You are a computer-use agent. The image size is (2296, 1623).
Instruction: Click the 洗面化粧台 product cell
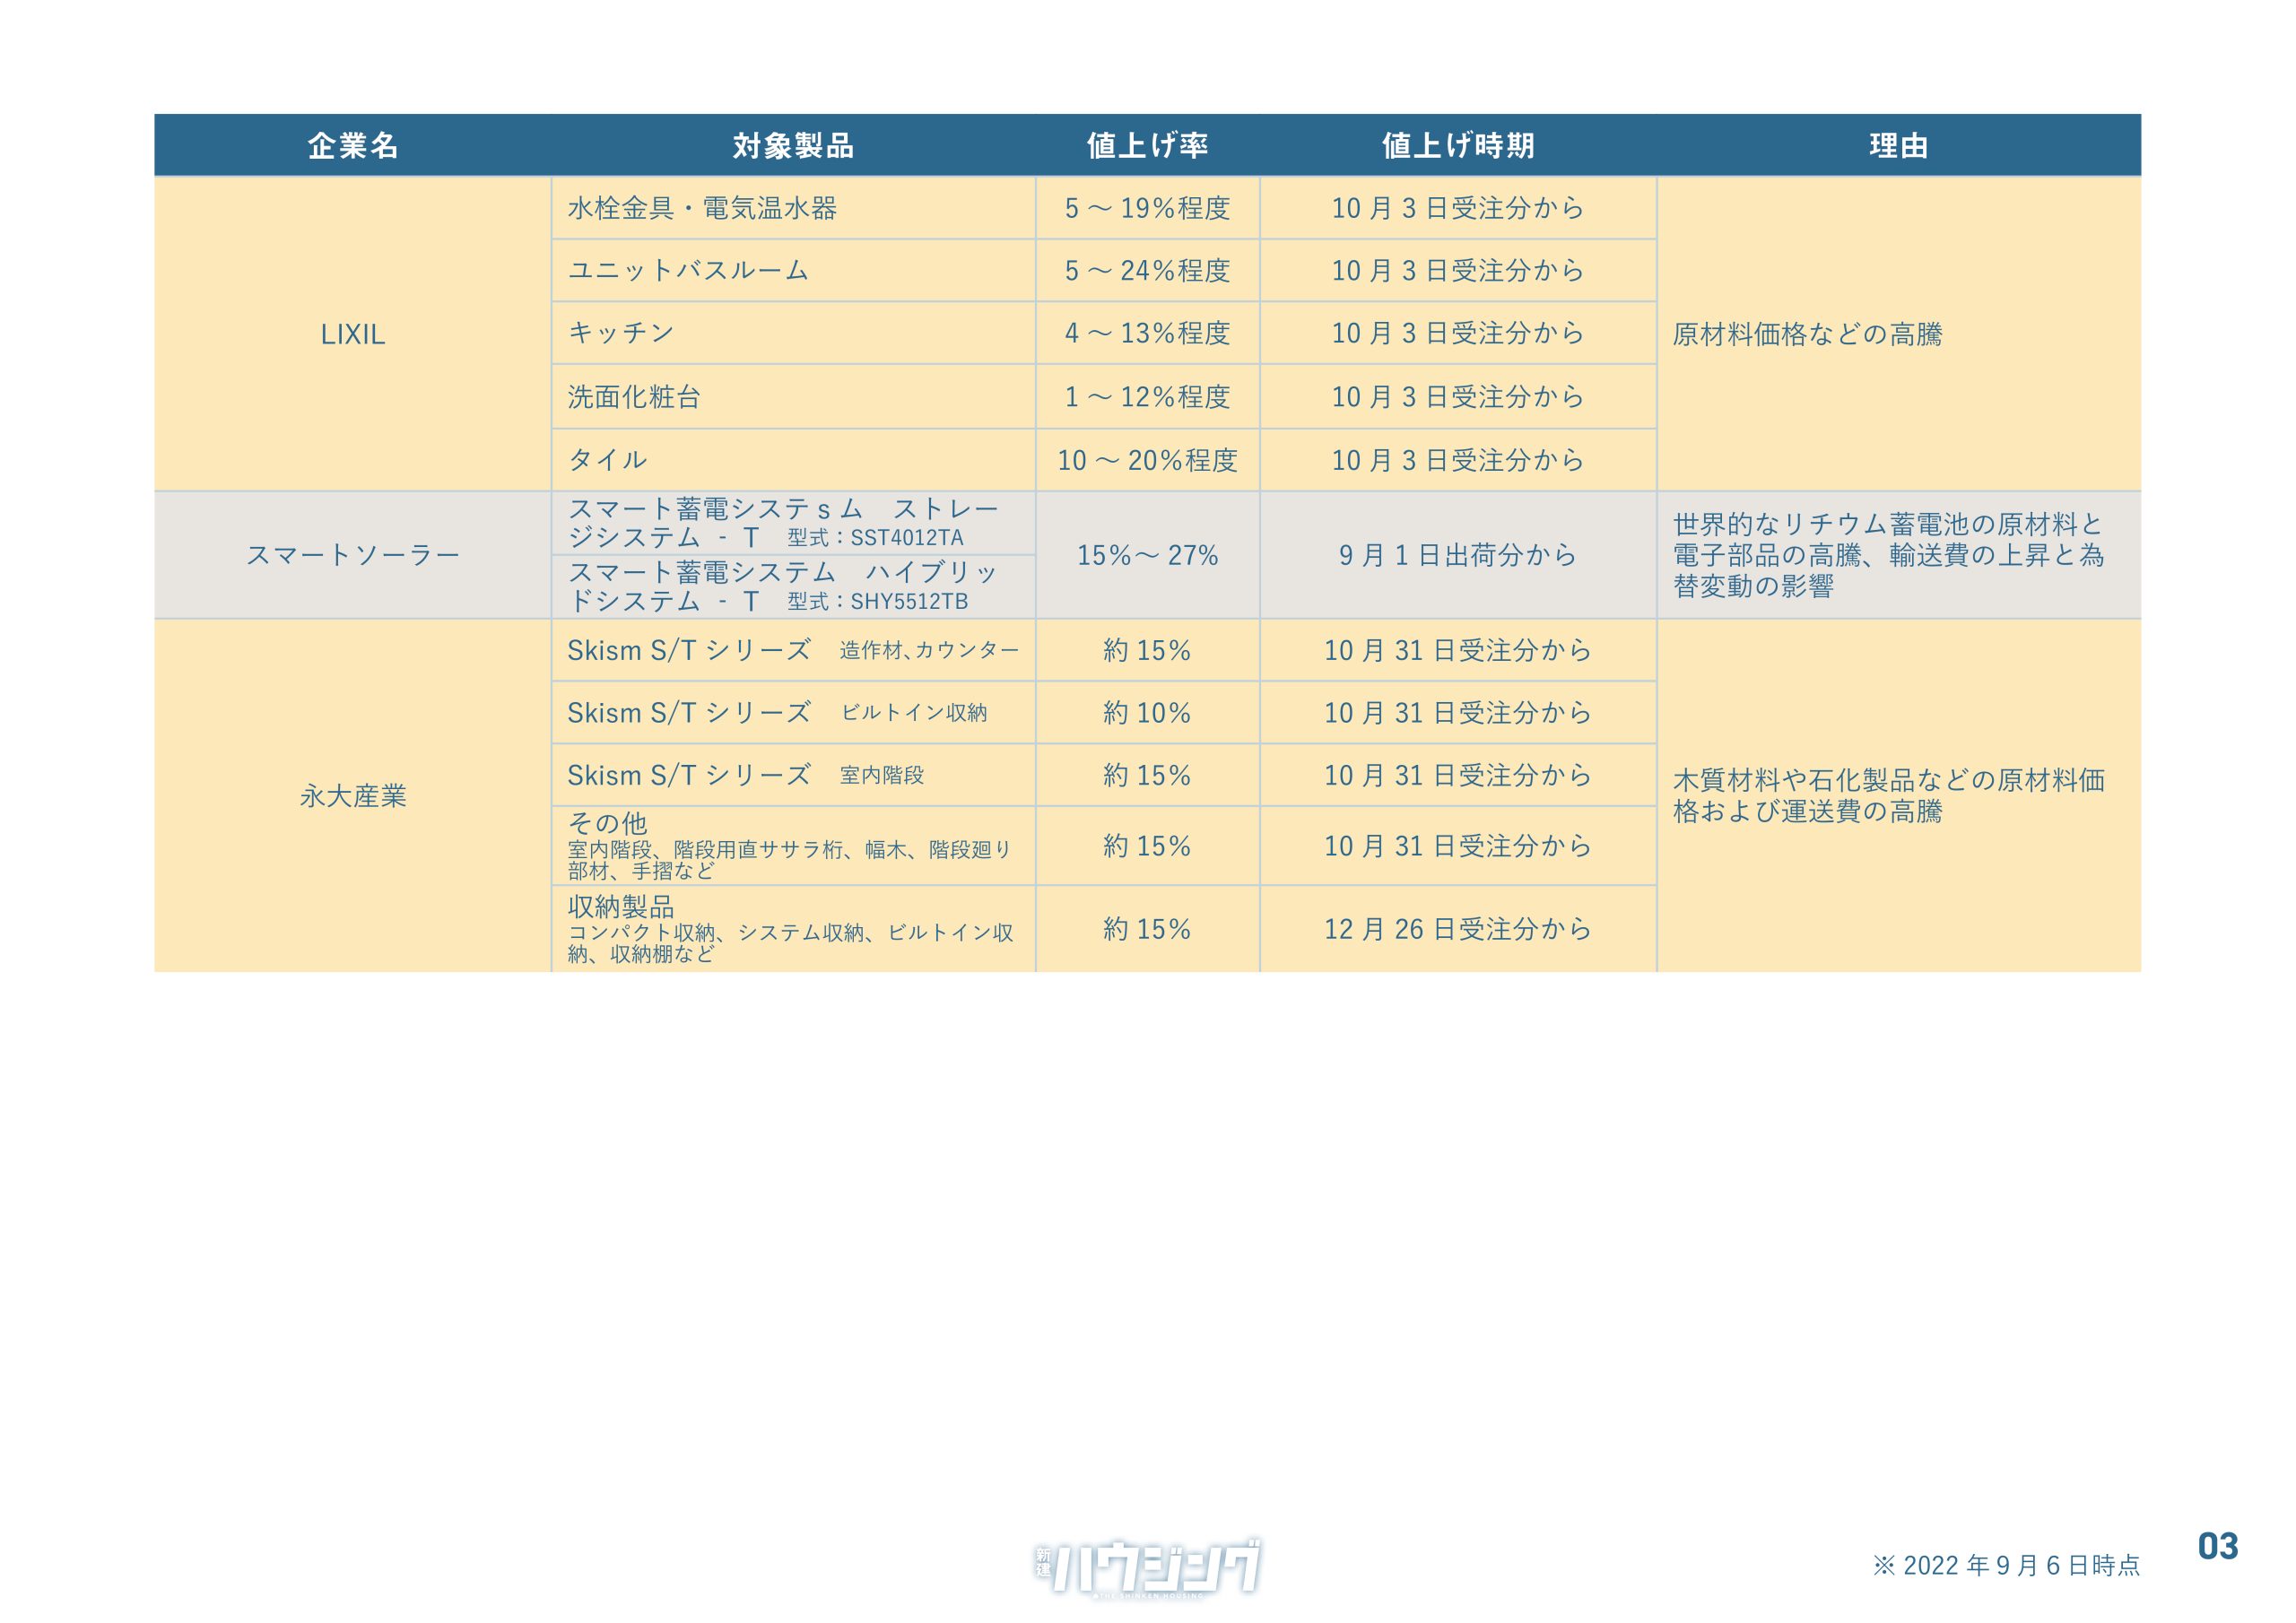[x=634, y=397]
